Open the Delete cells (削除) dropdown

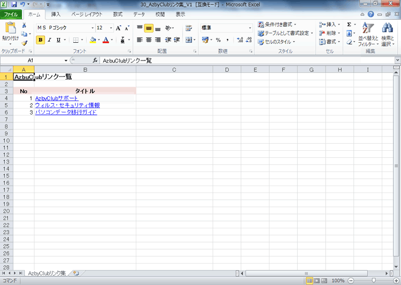(330, 33)
